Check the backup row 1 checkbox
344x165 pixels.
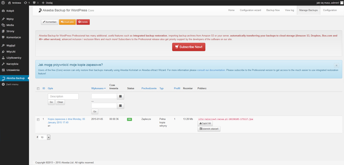coord(38,120)
